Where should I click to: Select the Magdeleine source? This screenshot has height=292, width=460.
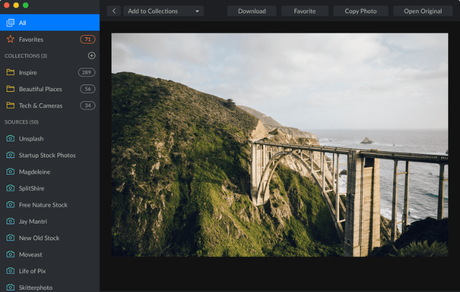coord(50,171)
